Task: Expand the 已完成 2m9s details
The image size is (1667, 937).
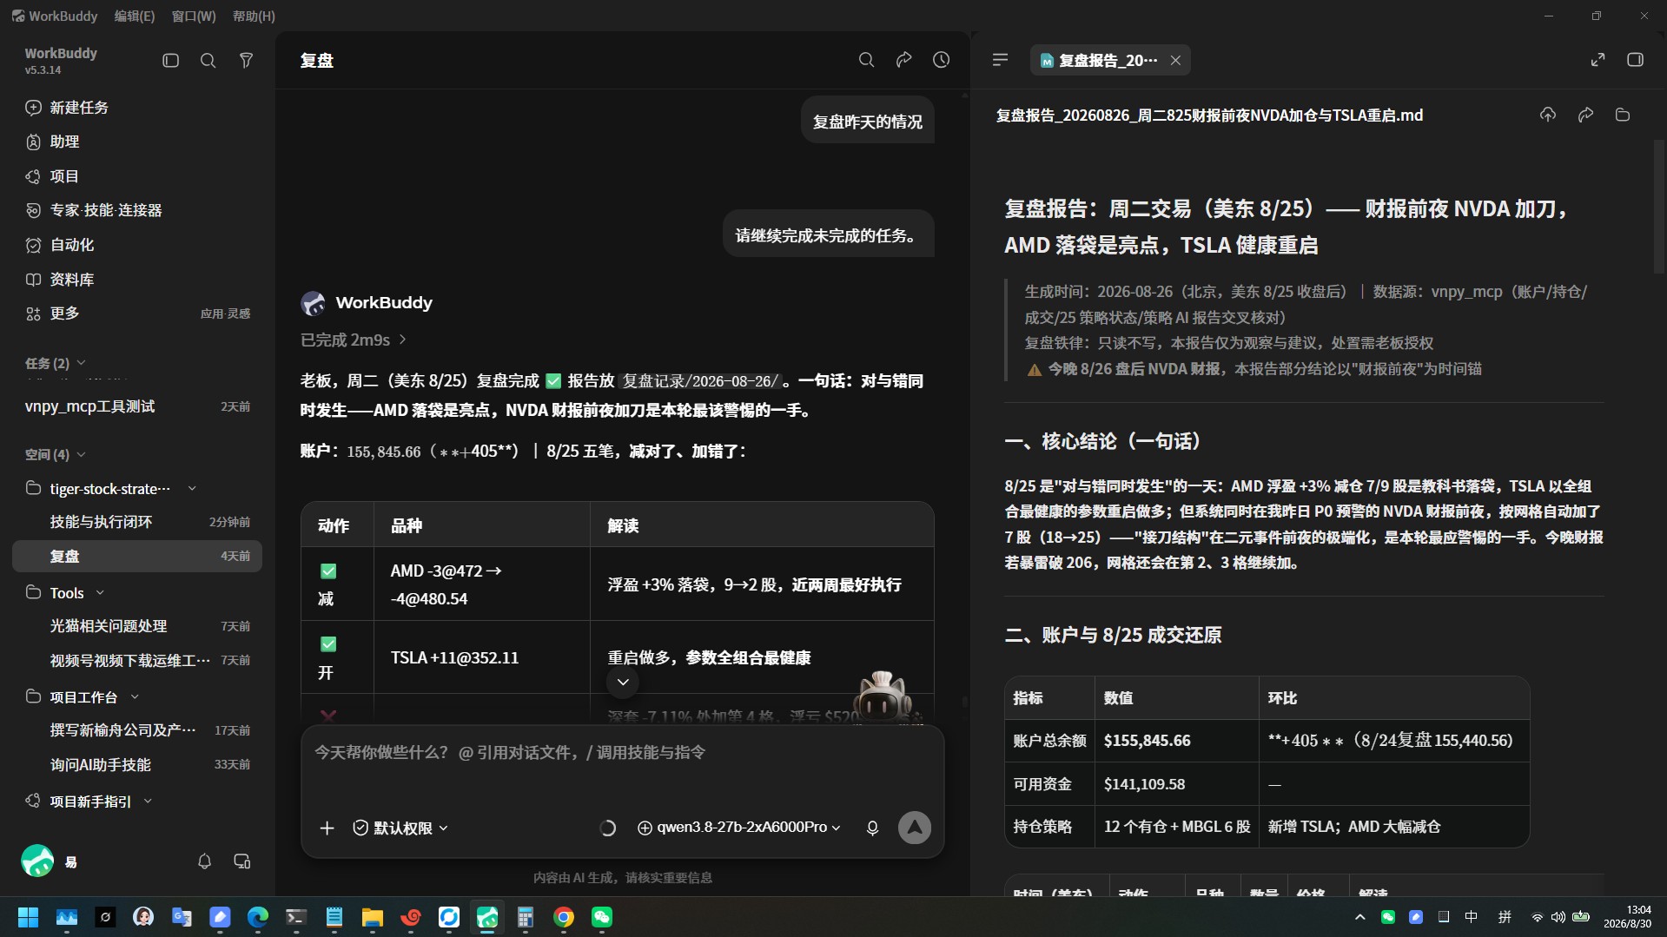Action: click(x=354, y=340)
